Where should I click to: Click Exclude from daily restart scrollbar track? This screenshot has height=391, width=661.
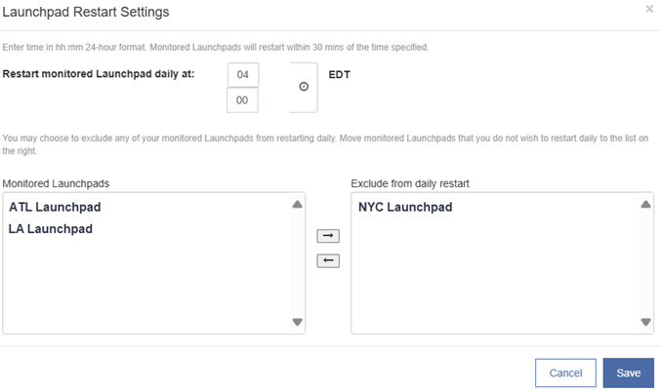click(x=645, y=263)
